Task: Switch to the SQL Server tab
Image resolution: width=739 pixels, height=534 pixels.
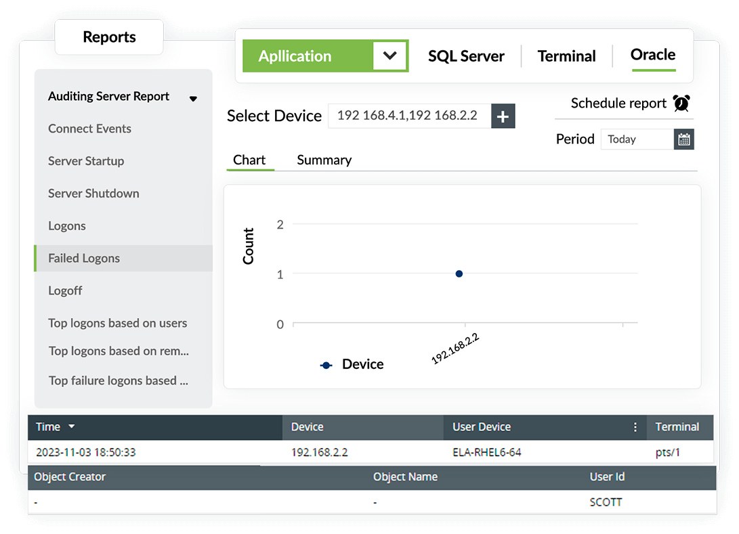Action: click(x=466, y=56)
